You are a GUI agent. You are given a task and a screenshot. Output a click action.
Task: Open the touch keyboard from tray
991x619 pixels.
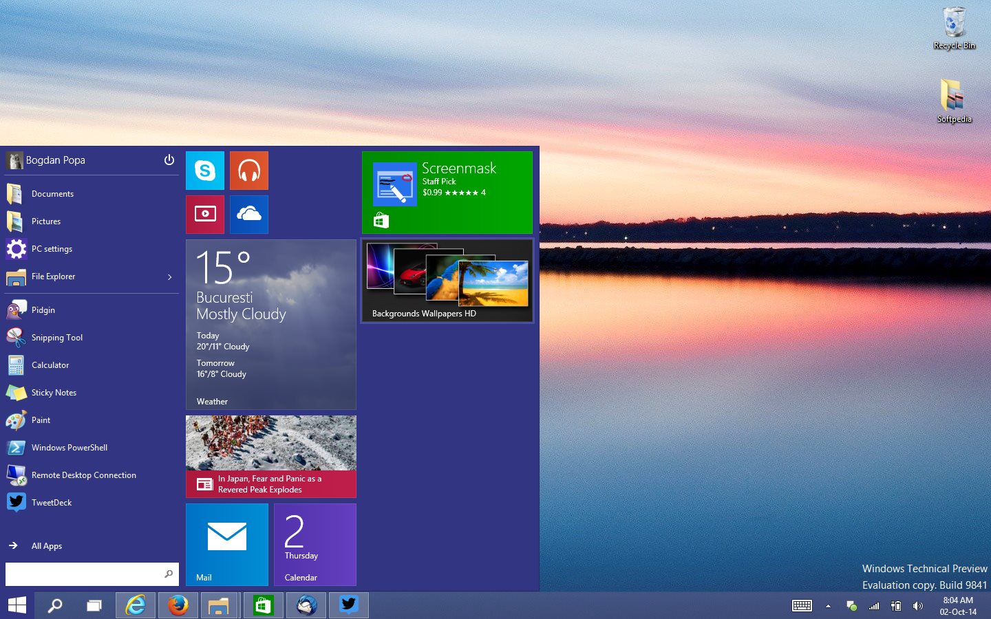[802, 606]
